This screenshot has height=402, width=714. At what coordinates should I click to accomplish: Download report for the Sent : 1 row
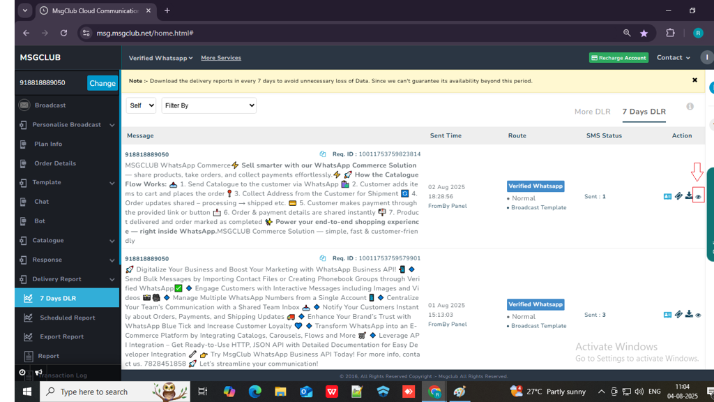[x=689, y=196]
